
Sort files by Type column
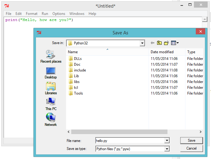[x=194, y=52]
